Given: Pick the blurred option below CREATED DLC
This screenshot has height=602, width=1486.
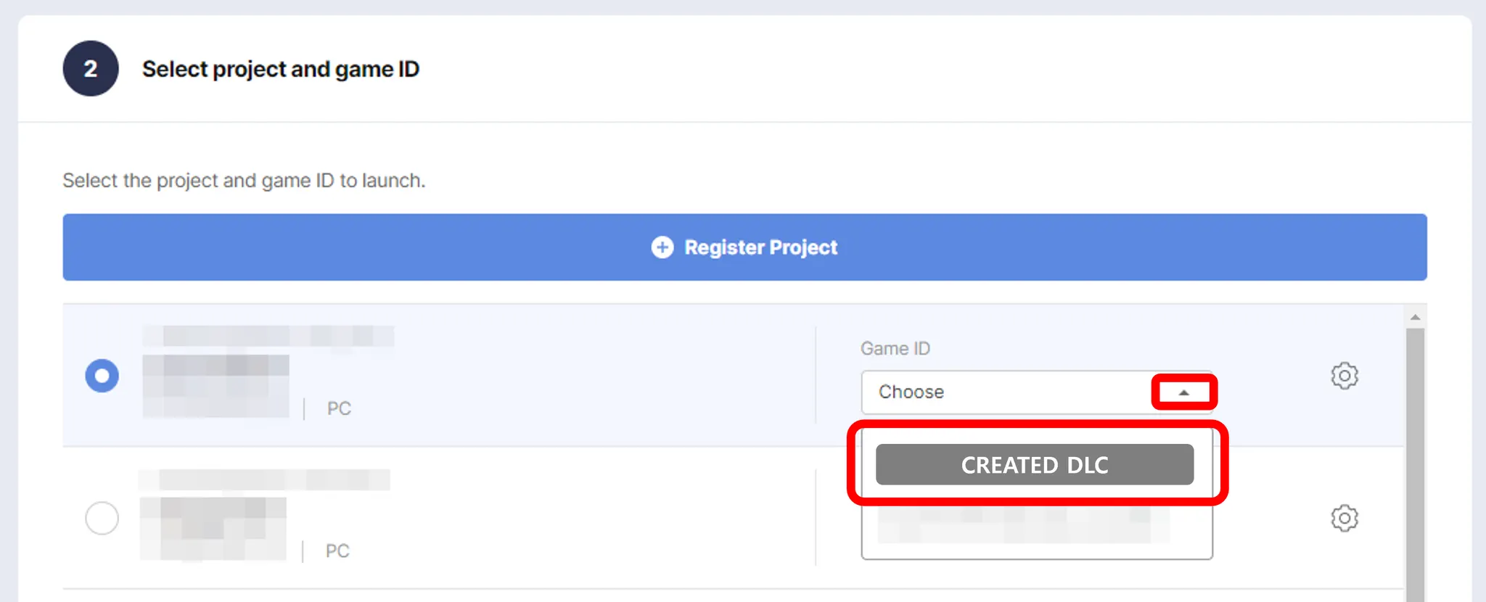Looking at the screenshot, I should [1023, 525].
